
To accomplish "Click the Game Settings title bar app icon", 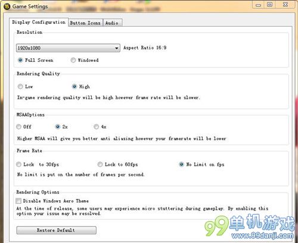I will [7, 7].
